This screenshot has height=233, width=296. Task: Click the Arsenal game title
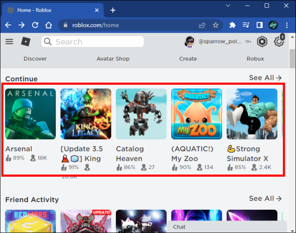(x=19, y=149)
